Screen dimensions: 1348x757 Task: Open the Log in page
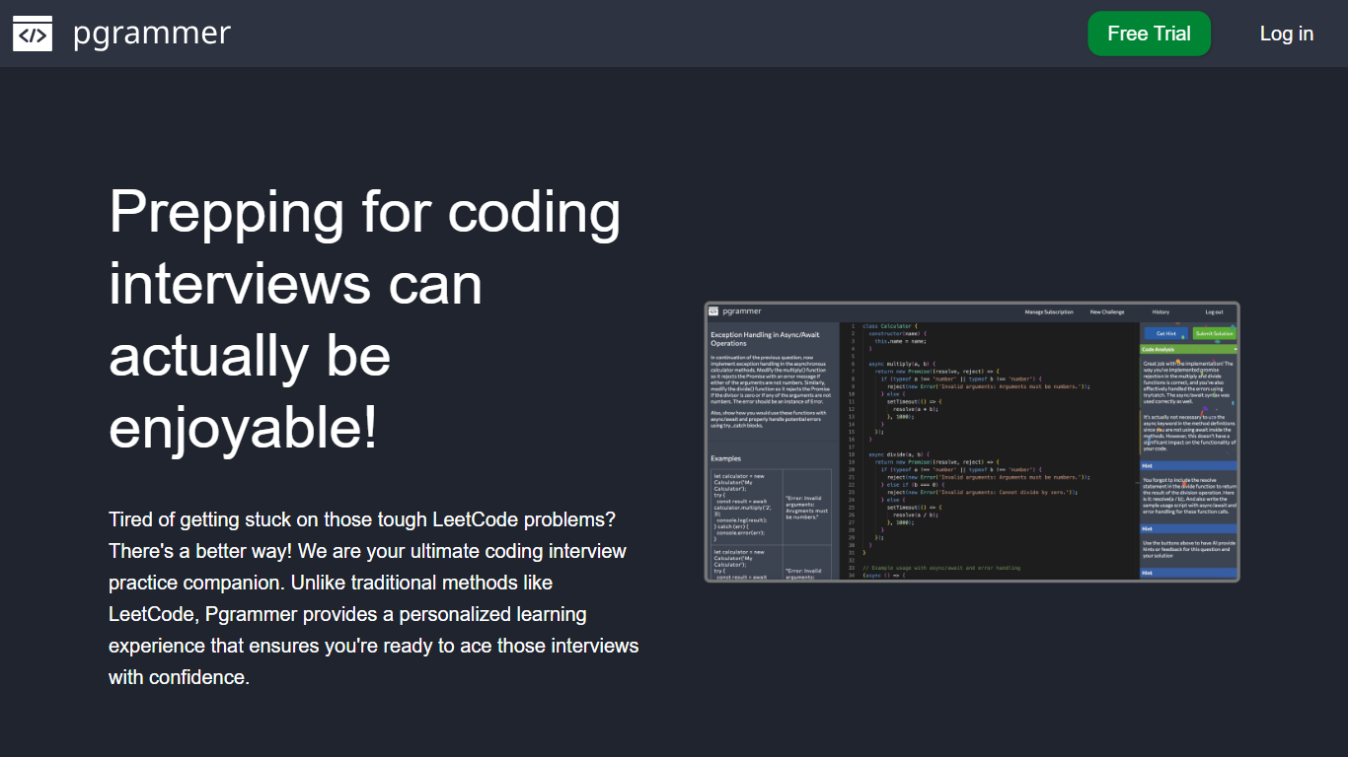(1286, 34)
